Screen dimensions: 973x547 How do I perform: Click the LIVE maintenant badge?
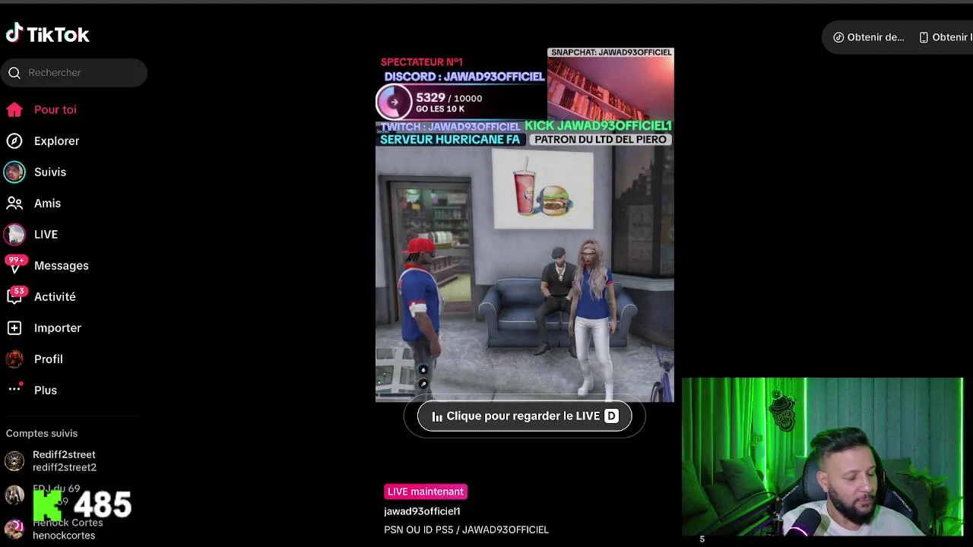425,492
